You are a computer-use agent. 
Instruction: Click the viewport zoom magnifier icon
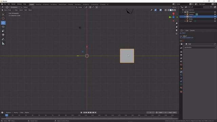click(x=176, y=23)
